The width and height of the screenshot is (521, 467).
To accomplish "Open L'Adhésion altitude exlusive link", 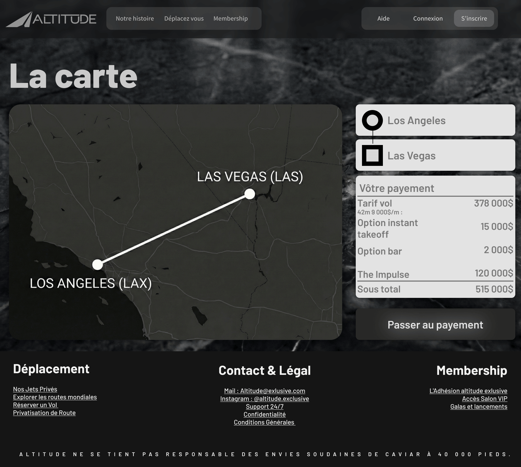I will coord(468,391).
